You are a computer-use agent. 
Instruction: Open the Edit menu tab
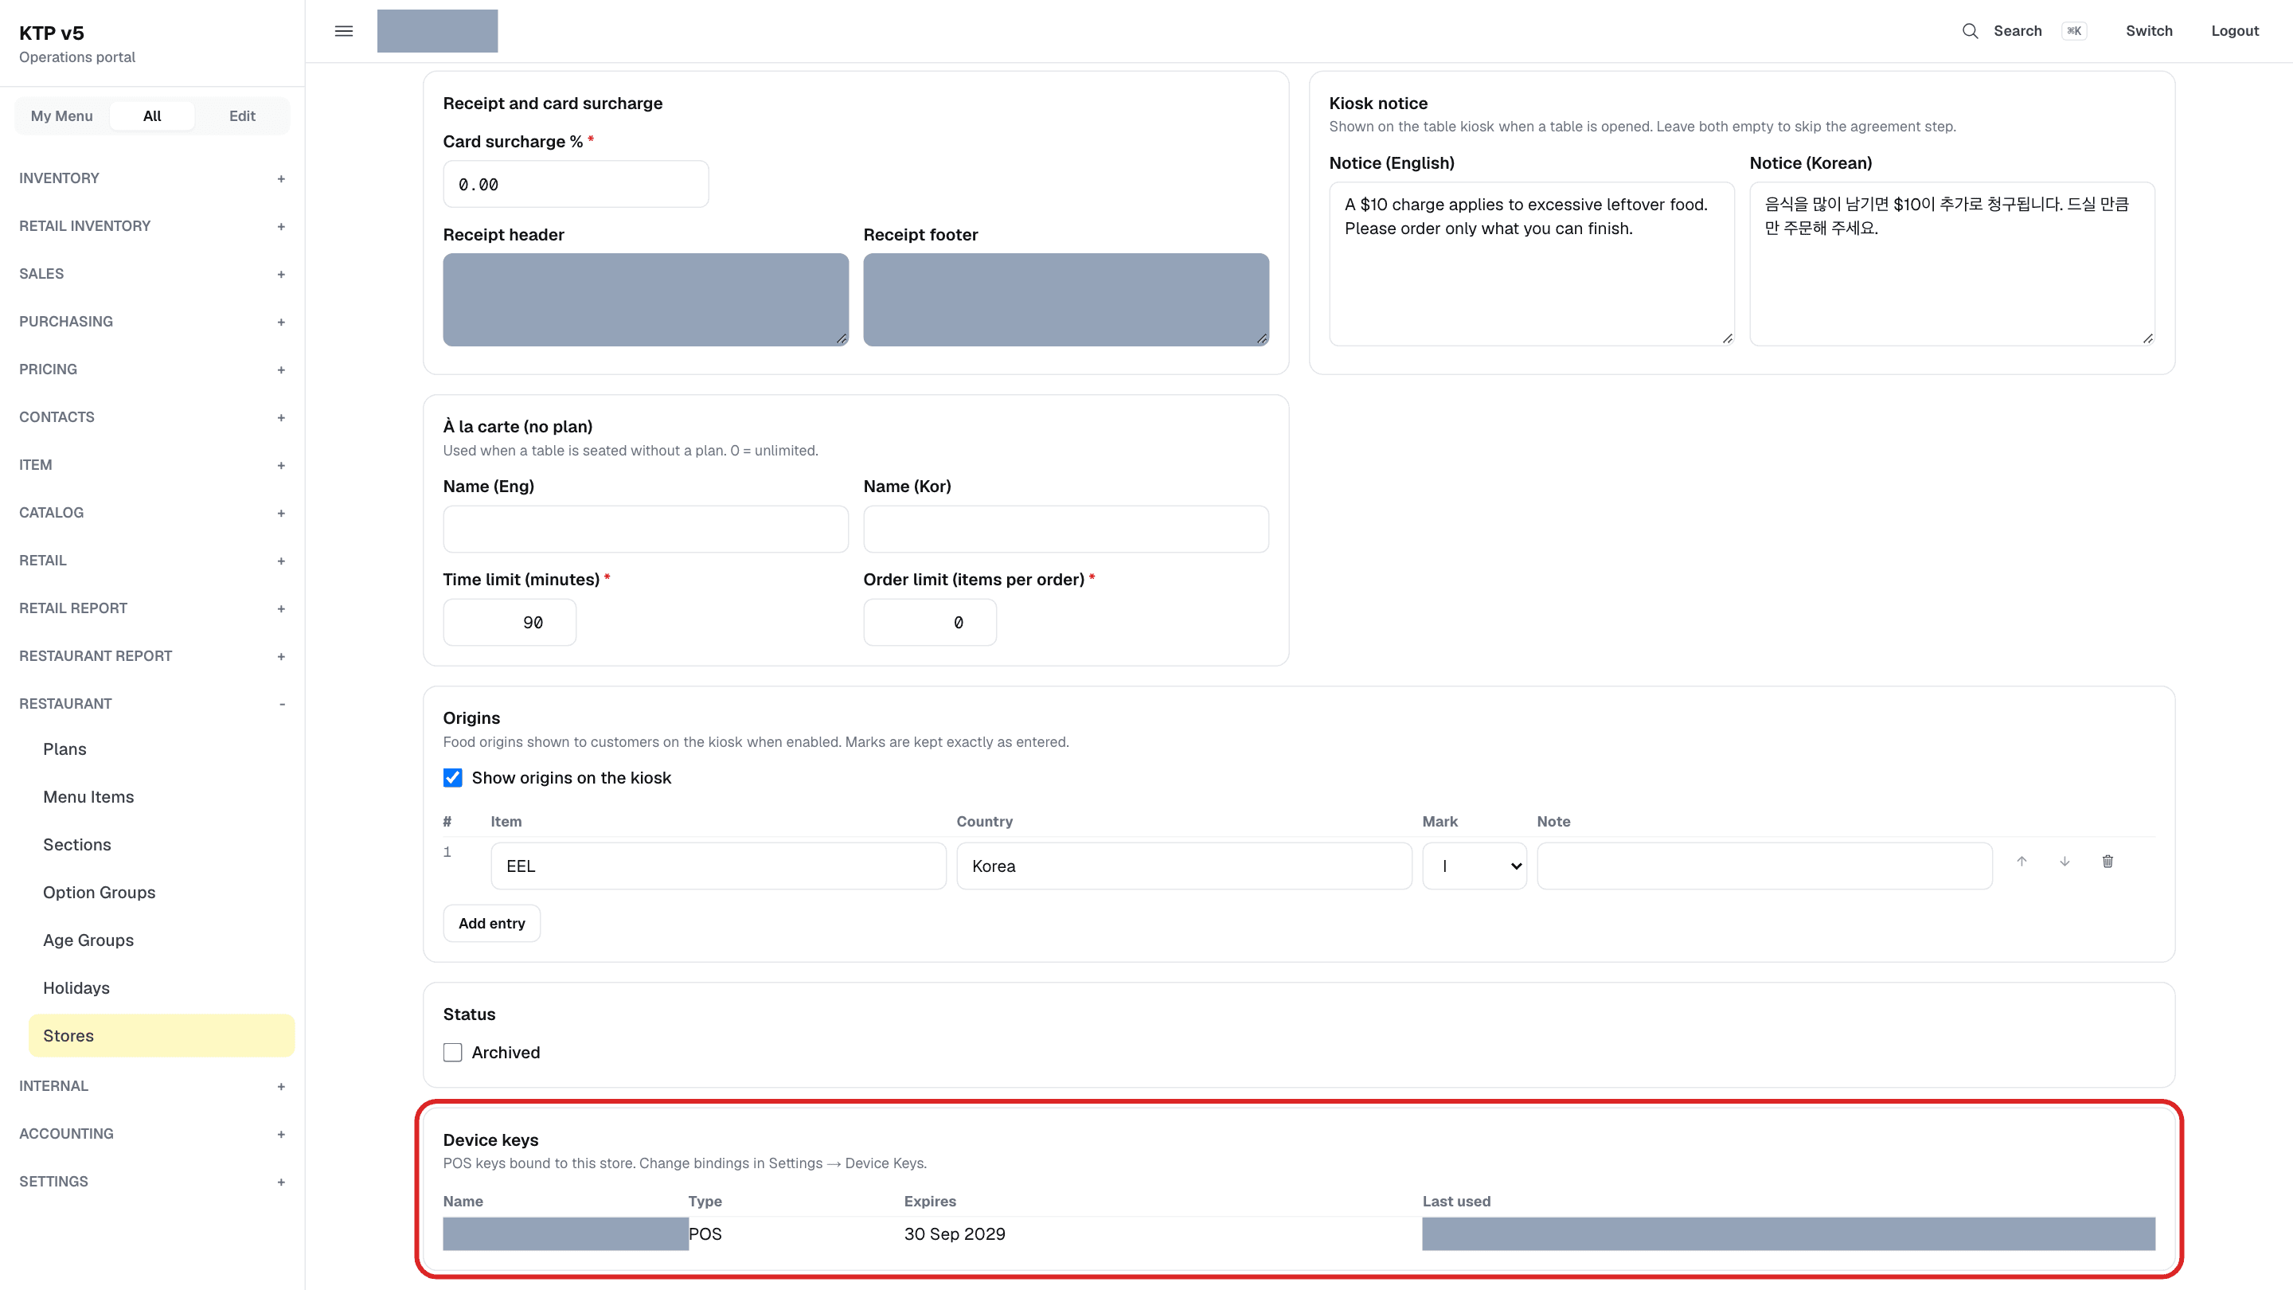click(242, 115)
